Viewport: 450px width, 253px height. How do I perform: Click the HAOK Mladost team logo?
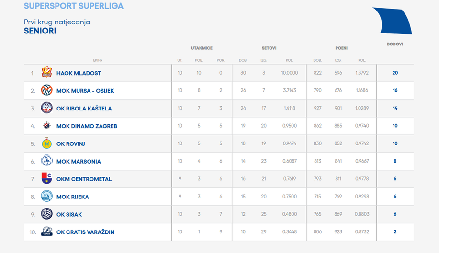[46, 73]
